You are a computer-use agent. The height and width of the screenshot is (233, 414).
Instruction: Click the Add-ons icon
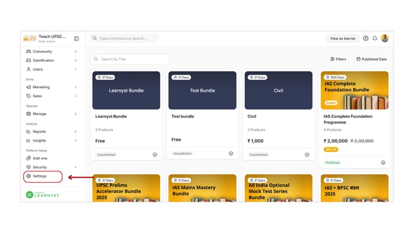pyautogui.click(x=28, y=158)
